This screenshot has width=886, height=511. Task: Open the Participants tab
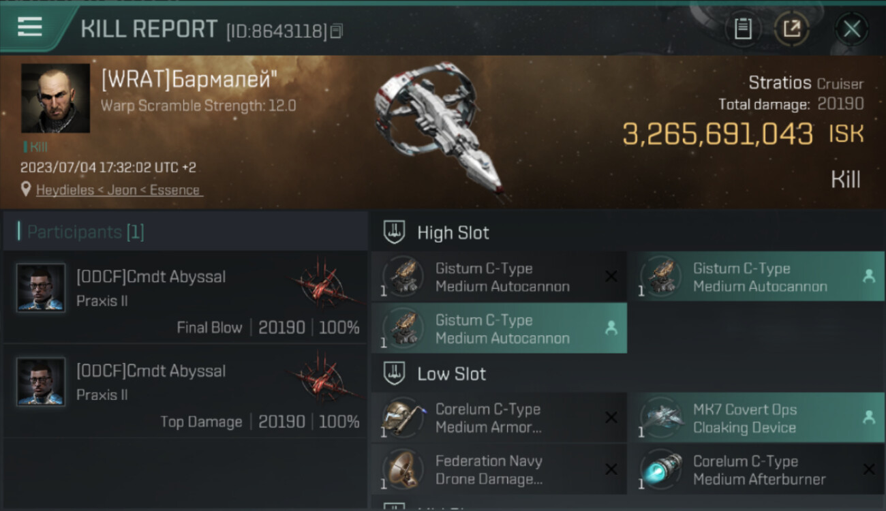tap(85, 232)
